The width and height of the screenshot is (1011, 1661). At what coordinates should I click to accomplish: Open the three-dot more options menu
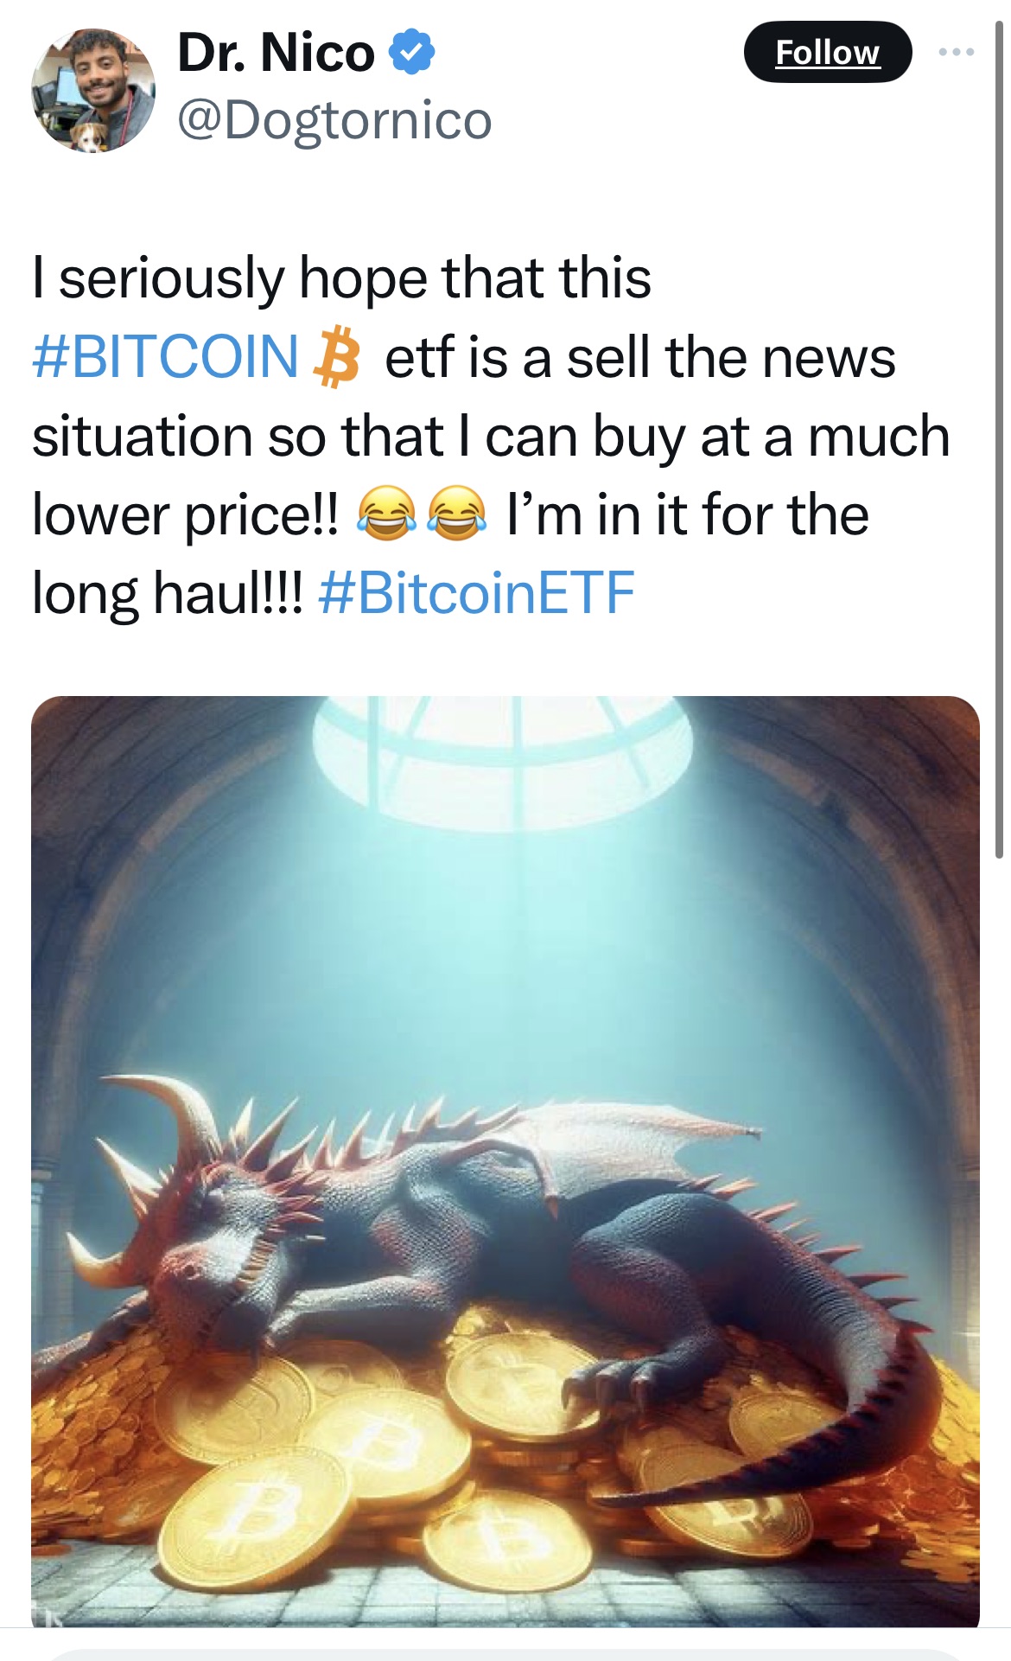tap(957, 53)
